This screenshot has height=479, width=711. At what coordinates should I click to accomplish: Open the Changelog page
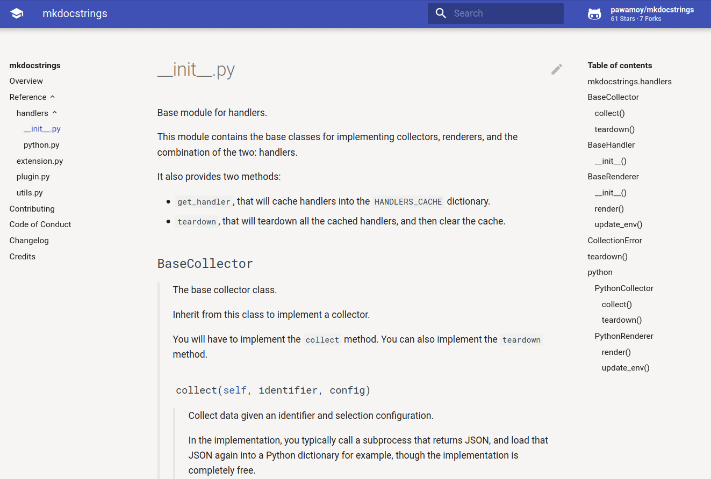pos(29,241)
